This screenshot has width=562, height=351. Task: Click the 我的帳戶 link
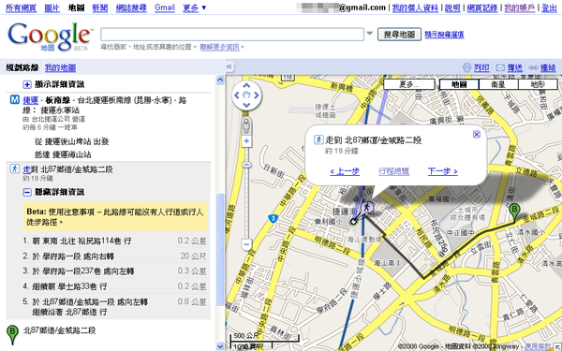pos(520,7)
